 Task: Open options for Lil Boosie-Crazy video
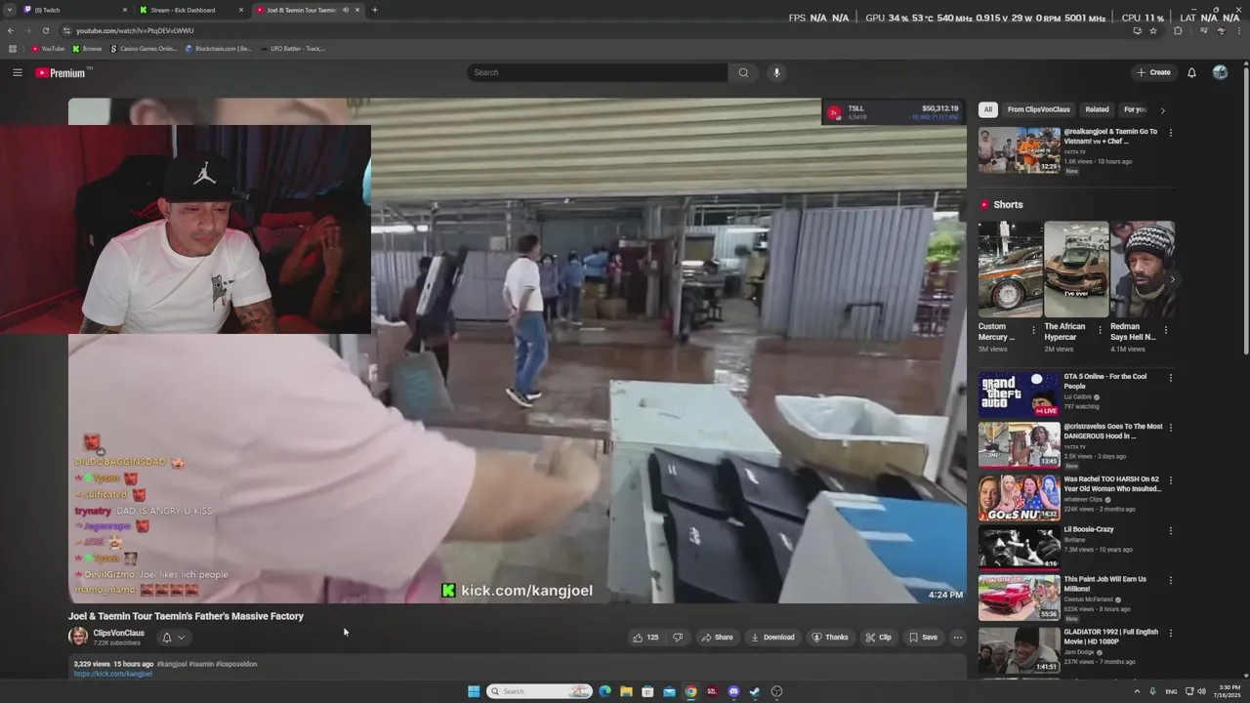(x=1171, y=531)
